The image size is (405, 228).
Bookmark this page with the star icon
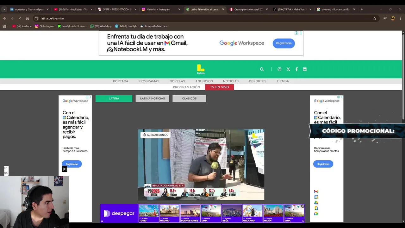[x=375, y=18]
